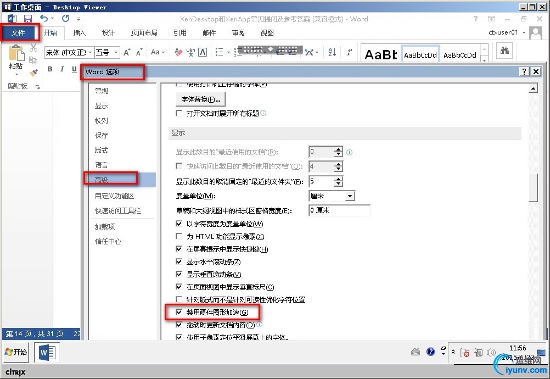Click the Sort A-Z icon
This screenshot has height=379, width=550.
(332, 52)
